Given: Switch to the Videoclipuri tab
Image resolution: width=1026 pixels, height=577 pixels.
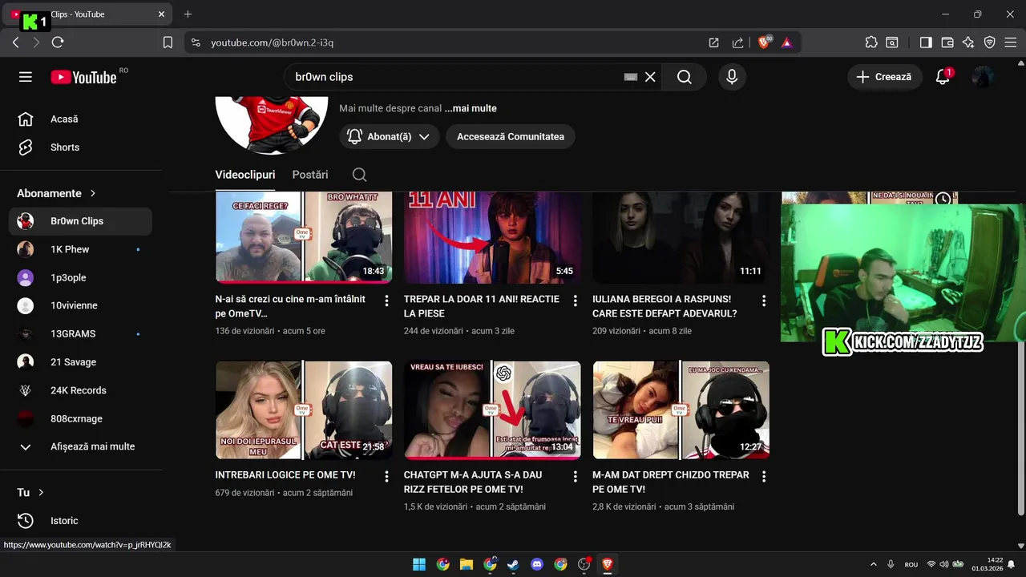Looking at the screenshot, I should click(245, 175).
